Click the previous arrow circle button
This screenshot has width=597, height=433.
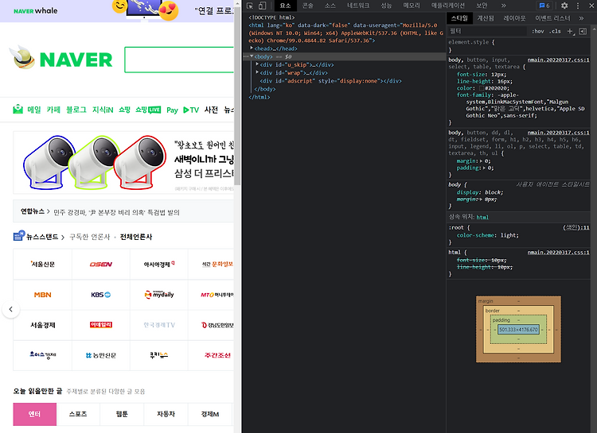click(10, 309)
